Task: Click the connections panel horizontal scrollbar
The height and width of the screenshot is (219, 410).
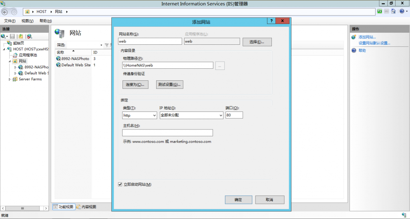Action: pos(24,208)
